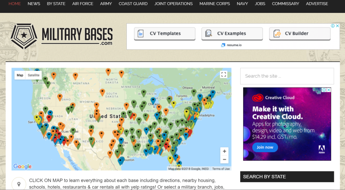Click the Military Bases pentagon star logo
The height and width of the screenshot is (190, 345).
24,36
